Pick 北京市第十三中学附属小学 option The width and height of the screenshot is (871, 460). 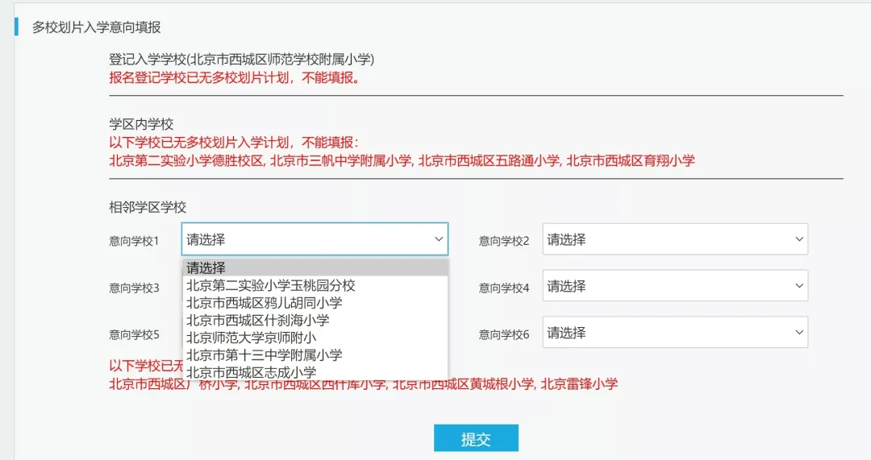tap(315, 355)
